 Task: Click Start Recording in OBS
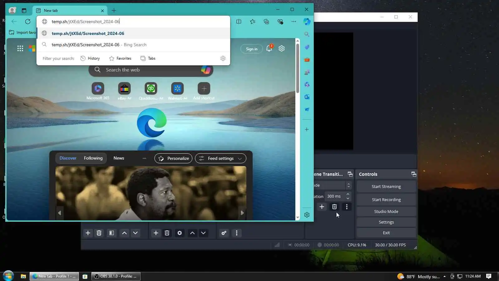click(386, 200)
